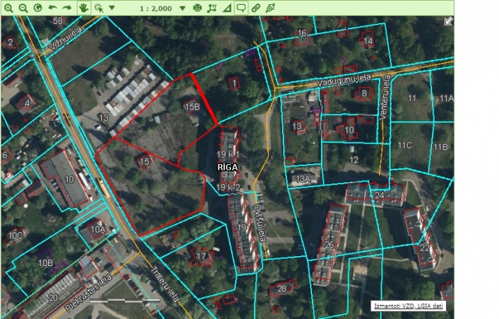This screenshot has height=319, width=499.
Task: Collapse the overview map arrow button
Action: [x=448, y=21]
